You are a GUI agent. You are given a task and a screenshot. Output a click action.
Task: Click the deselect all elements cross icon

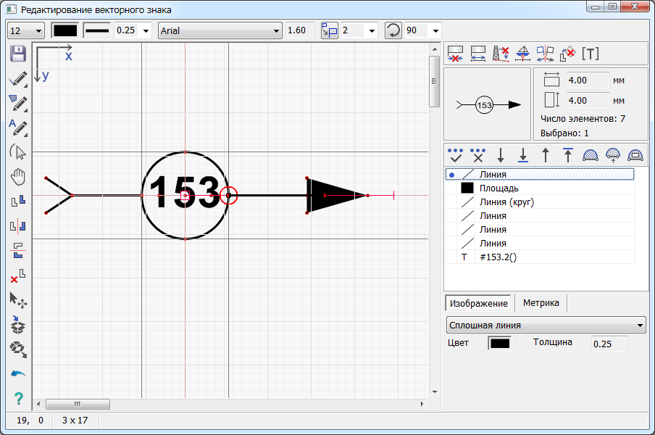pyautogui.click(x=477, y=154)
